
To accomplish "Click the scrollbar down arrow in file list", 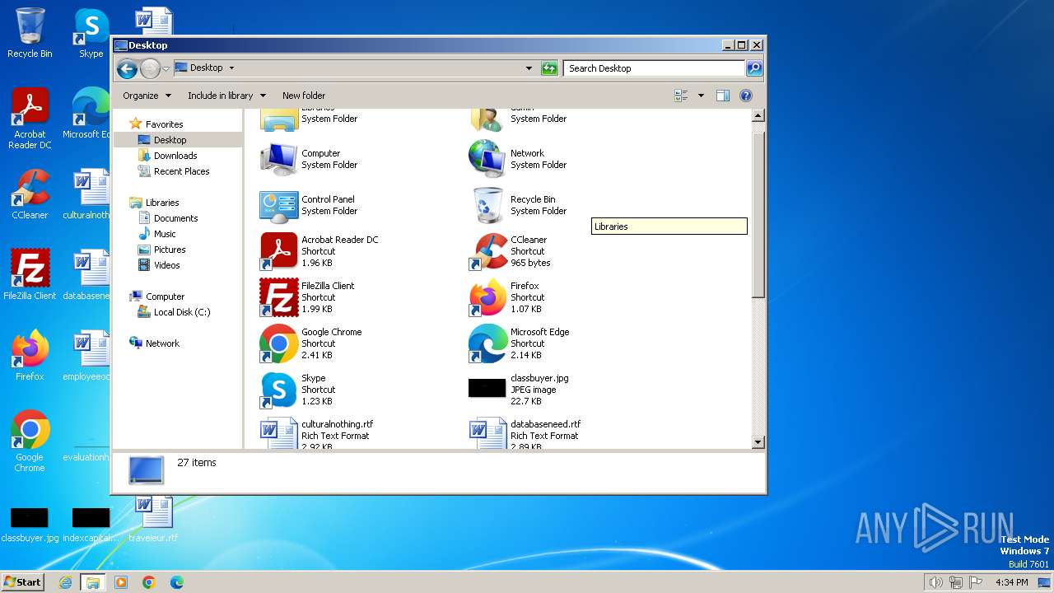I will click(x=758, y=442).
